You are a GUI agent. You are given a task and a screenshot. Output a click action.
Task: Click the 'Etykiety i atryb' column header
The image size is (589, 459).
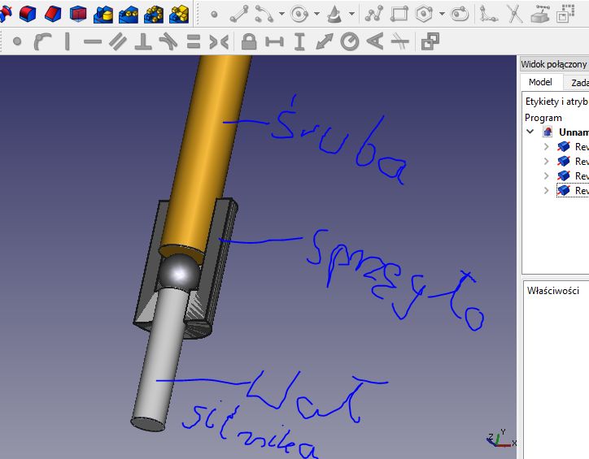coord(556,102)
